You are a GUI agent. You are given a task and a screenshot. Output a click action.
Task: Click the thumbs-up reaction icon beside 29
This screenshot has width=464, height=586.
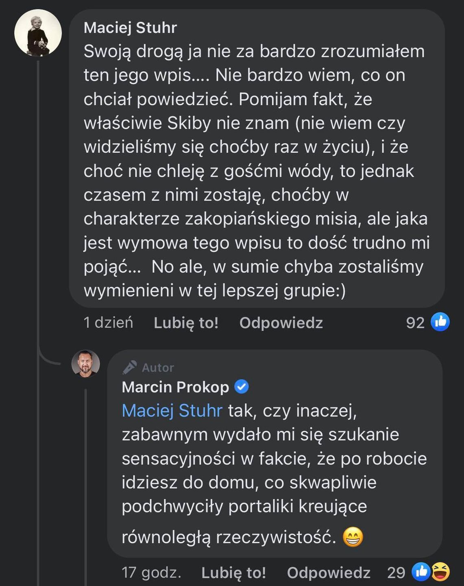[420, 572]
